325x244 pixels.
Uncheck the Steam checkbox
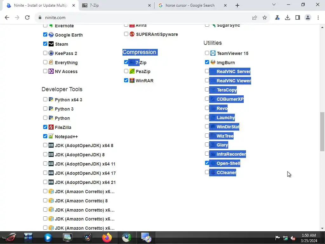[x=45, y=44]
